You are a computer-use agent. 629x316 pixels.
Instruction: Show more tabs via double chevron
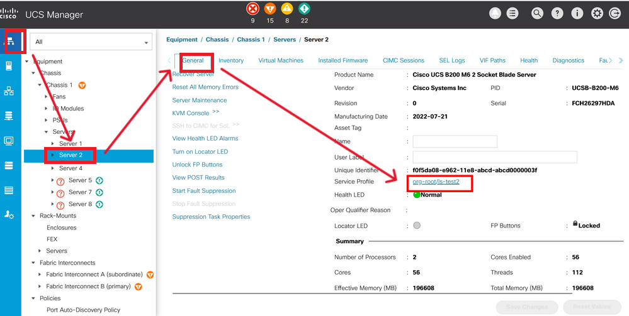pos(621,60)
